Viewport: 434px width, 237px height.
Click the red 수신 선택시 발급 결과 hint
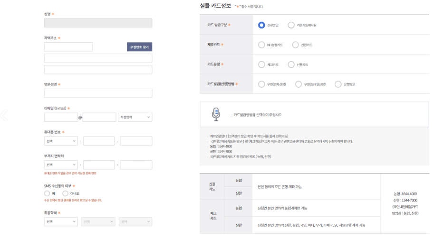[x=73, y=201]
